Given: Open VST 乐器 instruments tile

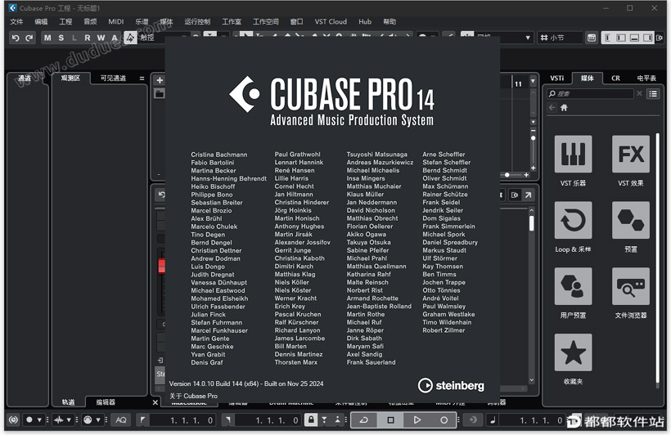Looking at the screenshot, I should click(573, 154).
